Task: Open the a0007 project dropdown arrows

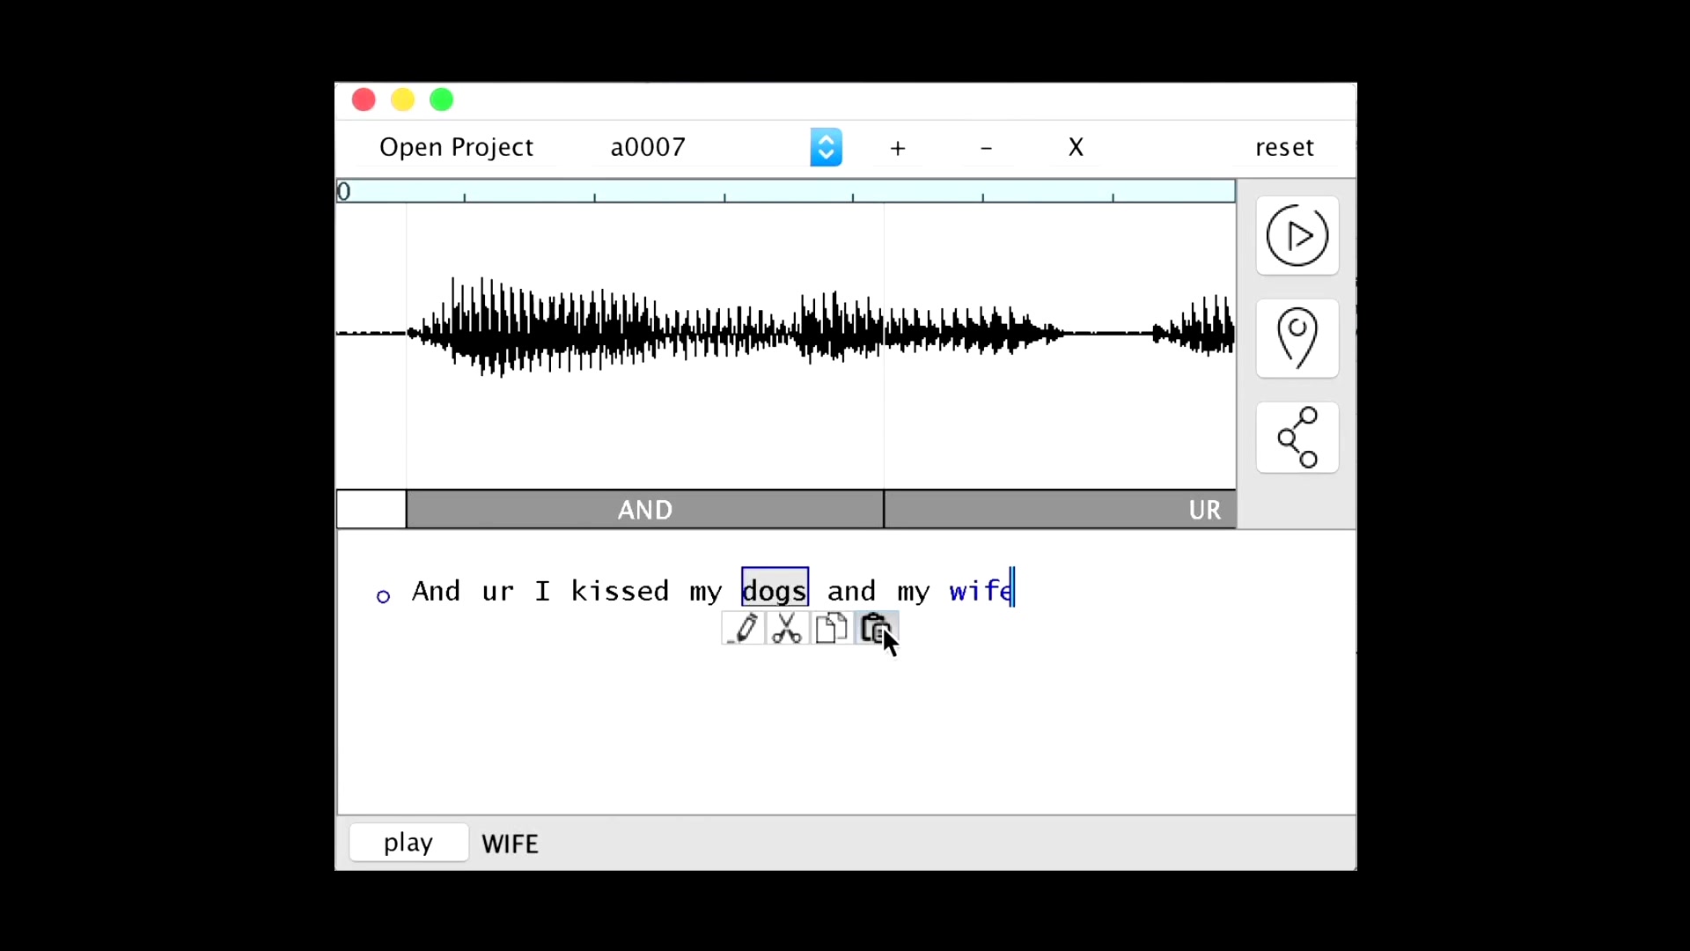Action: click(826, 147)
